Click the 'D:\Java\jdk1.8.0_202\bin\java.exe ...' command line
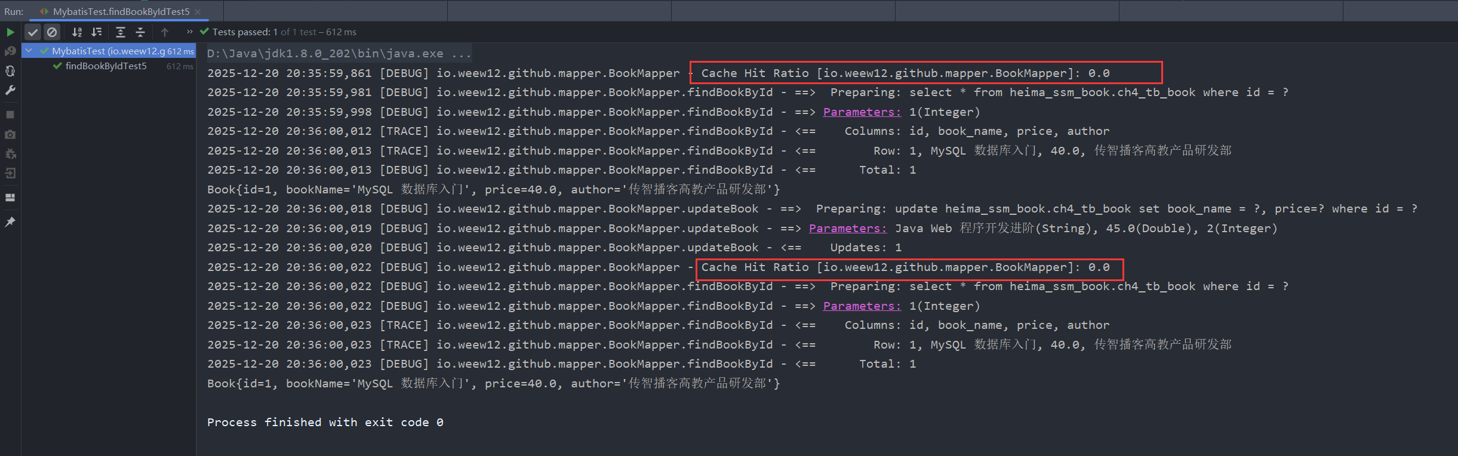Image resolution: width=1458 pixels, height=456 pixels. 339,54
